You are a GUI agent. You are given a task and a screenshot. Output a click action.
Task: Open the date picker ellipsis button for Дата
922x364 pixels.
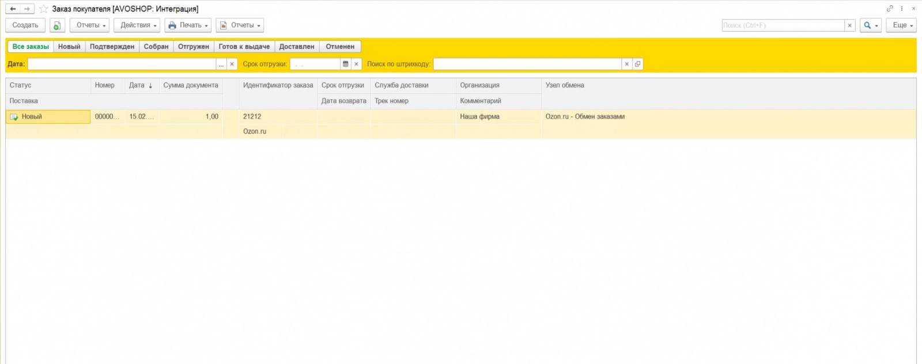[x=221, y=64]
